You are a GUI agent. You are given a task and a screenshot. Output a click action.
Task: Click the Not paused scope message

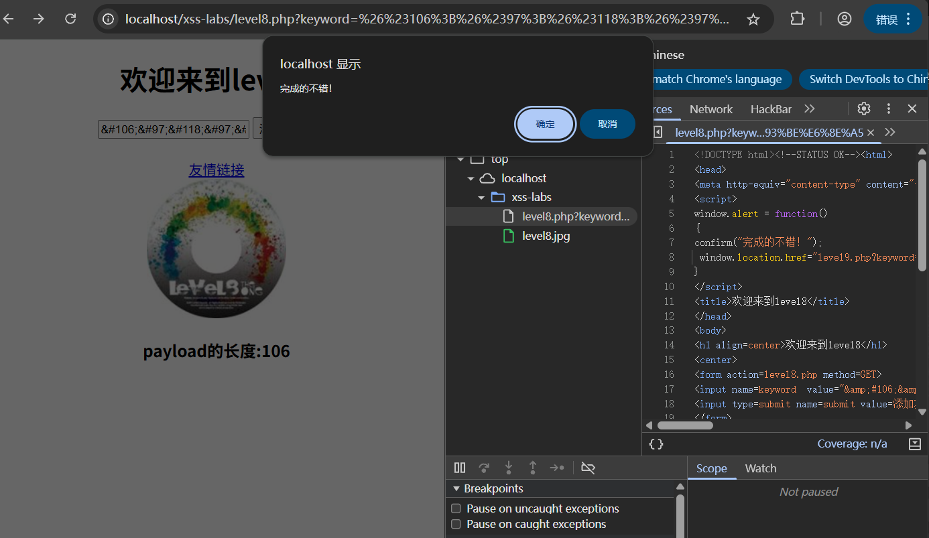click(x=808, y=492)
